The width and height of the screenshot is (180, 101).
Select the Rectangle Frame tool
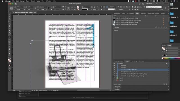(x=9, y=35)
